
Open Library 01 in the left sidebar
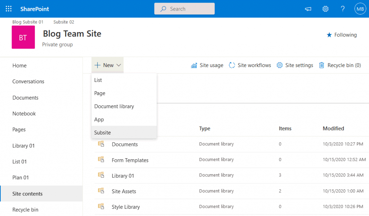coord(23,145)
